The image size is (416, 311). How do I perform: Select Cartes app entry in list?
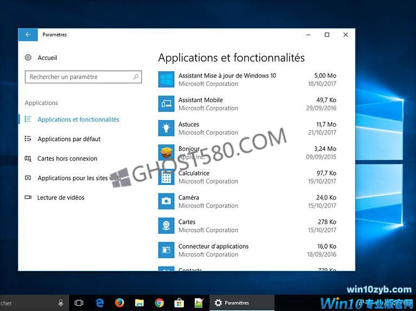point(247,226)
